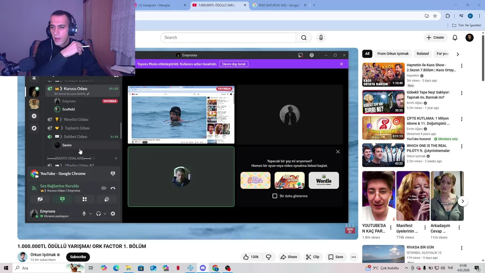Click 'Devre dışı bırak' streamer mode button
The image size is (485, 273).
(234, 64)
